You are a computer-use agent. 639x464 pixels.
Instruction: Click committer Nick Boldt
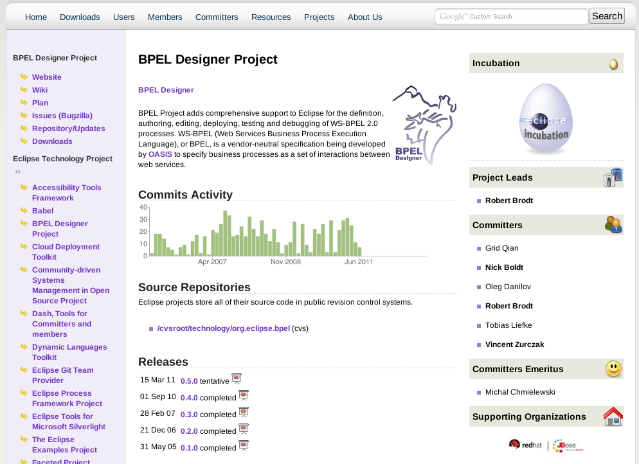click(504, 267)
